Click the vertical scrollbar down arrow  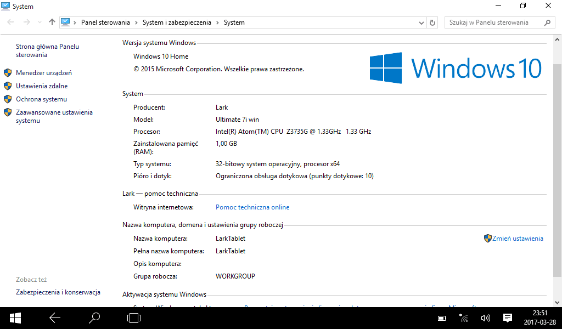point(558,303)
